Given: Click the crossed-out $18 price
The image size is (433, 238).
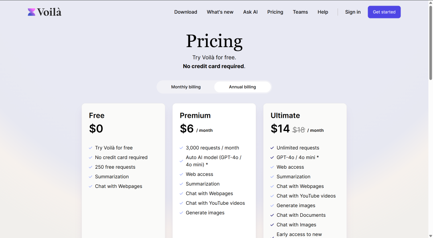Looking at the screenshot, I should tap(299, 130).
